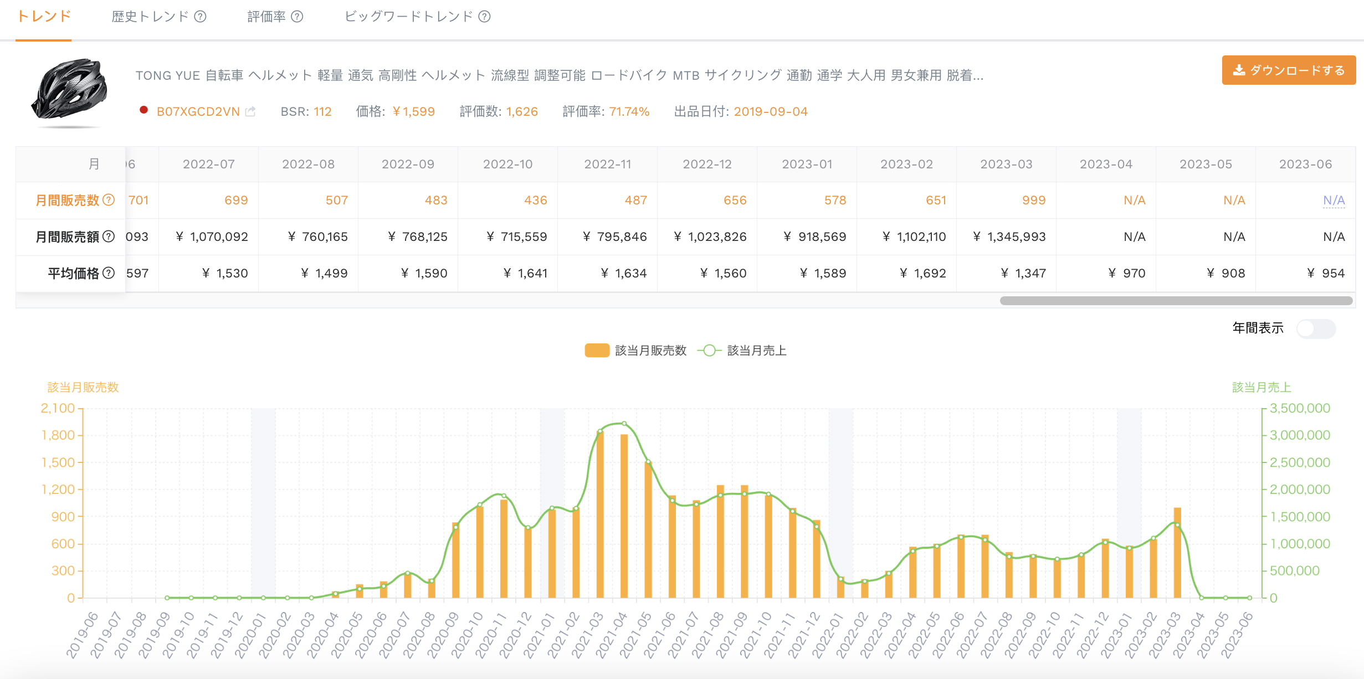Toggle 該当月販売数 legend series
This screenshot has width=1364, height=679.
pyautogui.click(x=636, y=351)
